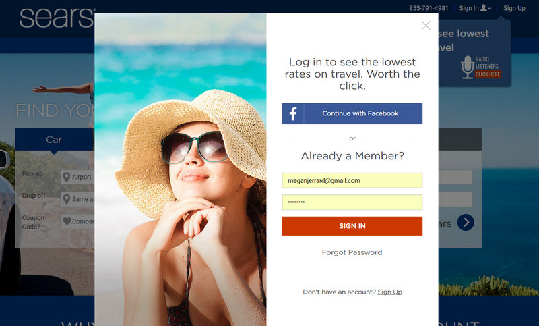Image resolution: width=539 pixels, height=326 pixels.
Task: Focus the password field
Action: click(x=352, y=202)
